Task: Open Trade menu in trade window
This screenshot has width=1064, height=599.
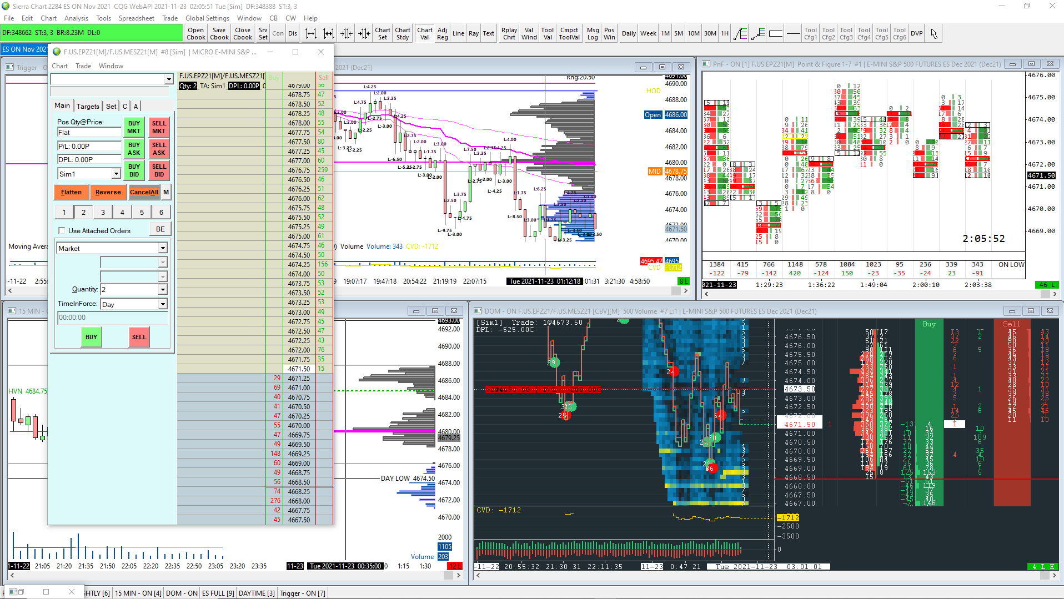Action: coord(83,66)
